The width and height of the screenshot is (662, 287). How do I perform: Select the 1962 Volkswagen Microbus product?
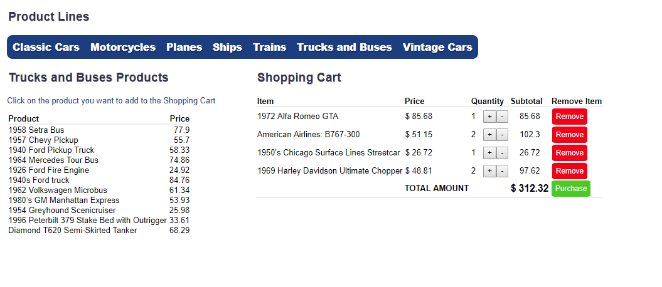point(58,190)
